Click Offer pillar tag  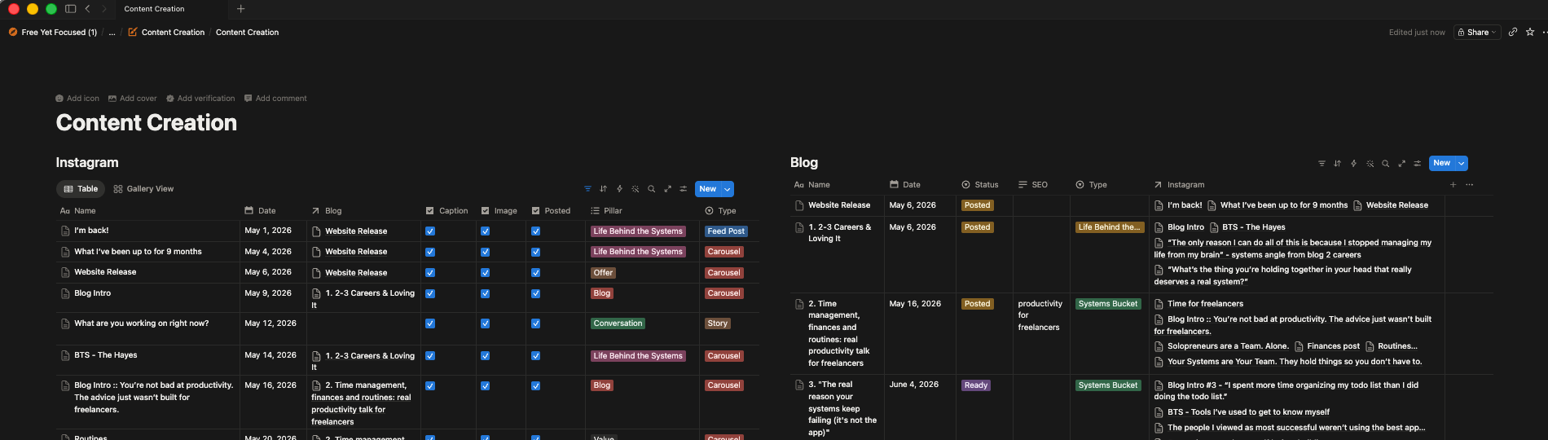(x=604, y=273)
